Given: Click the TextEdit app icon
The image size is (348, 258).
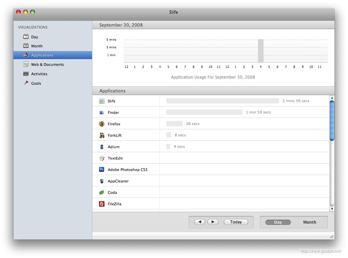Looking at the screenshot, I should 102,158.
